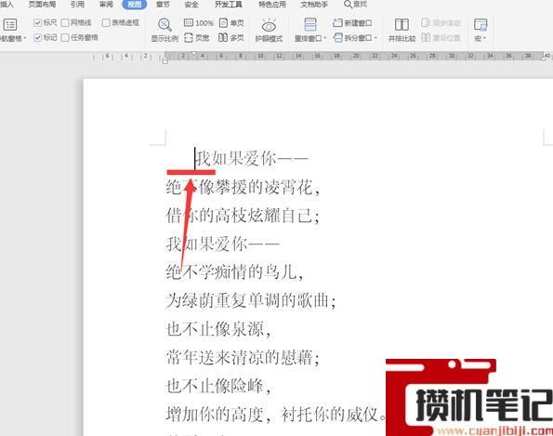Enable the 任务窗格 task pane checkbox
Viewport: 553px width, 436px height.
click(65, 37)
